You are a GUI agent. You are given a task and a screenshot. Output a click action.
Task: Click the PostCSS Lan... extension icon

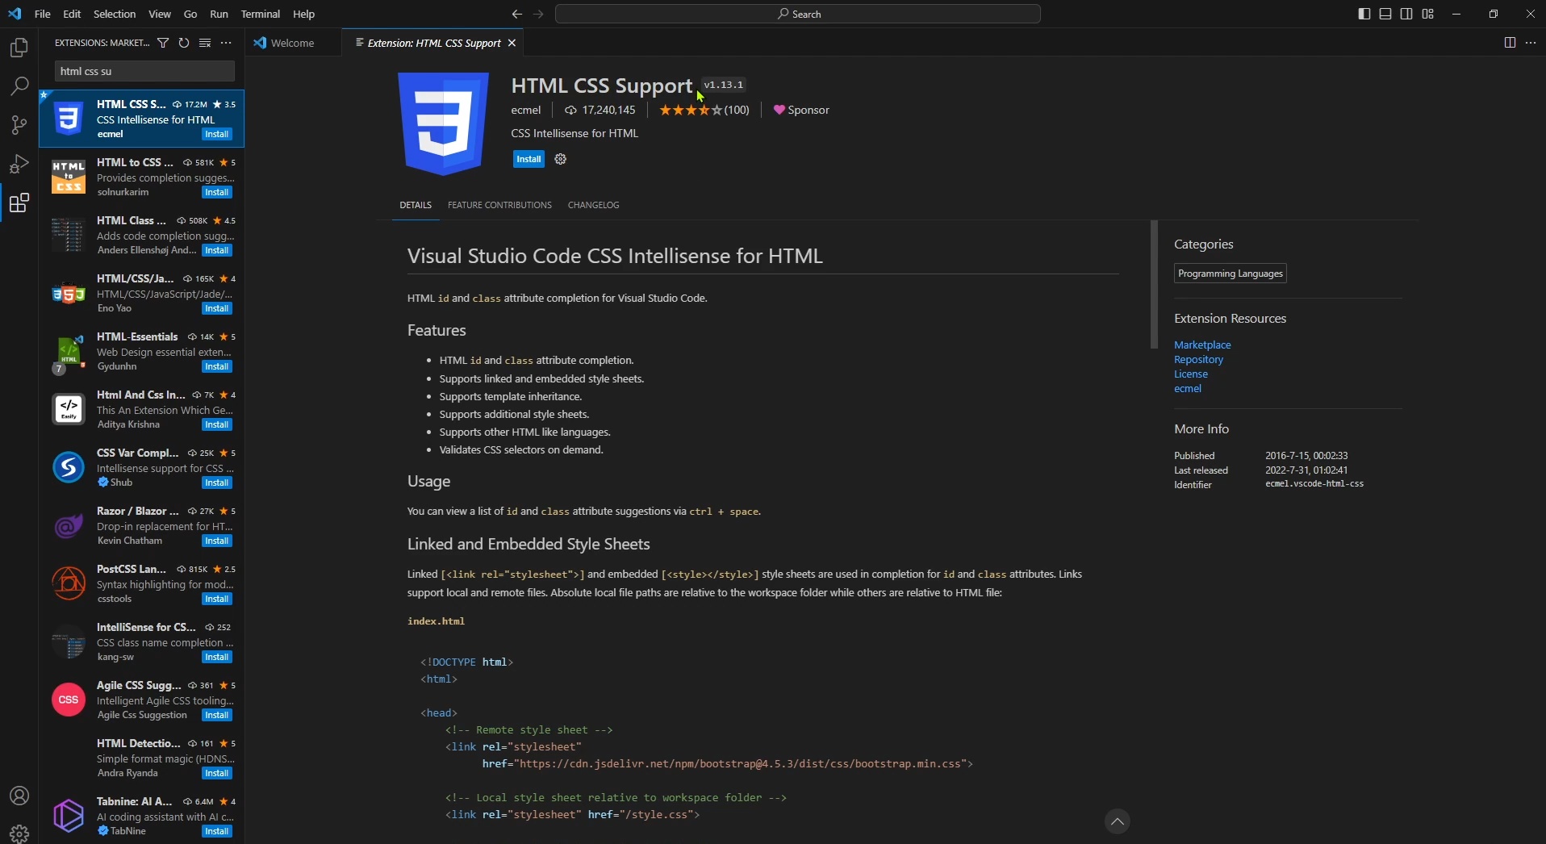(69, 583)
